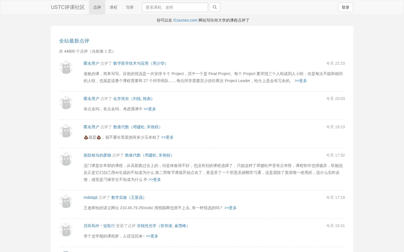Click timestamp 今天 17:19

click(335, 197)
